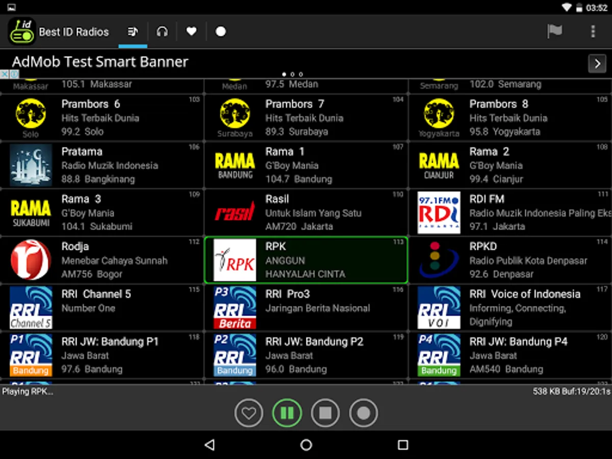Play the Prambors 6 station
Screen dimensions: 612x459
(x=101, y=118)
